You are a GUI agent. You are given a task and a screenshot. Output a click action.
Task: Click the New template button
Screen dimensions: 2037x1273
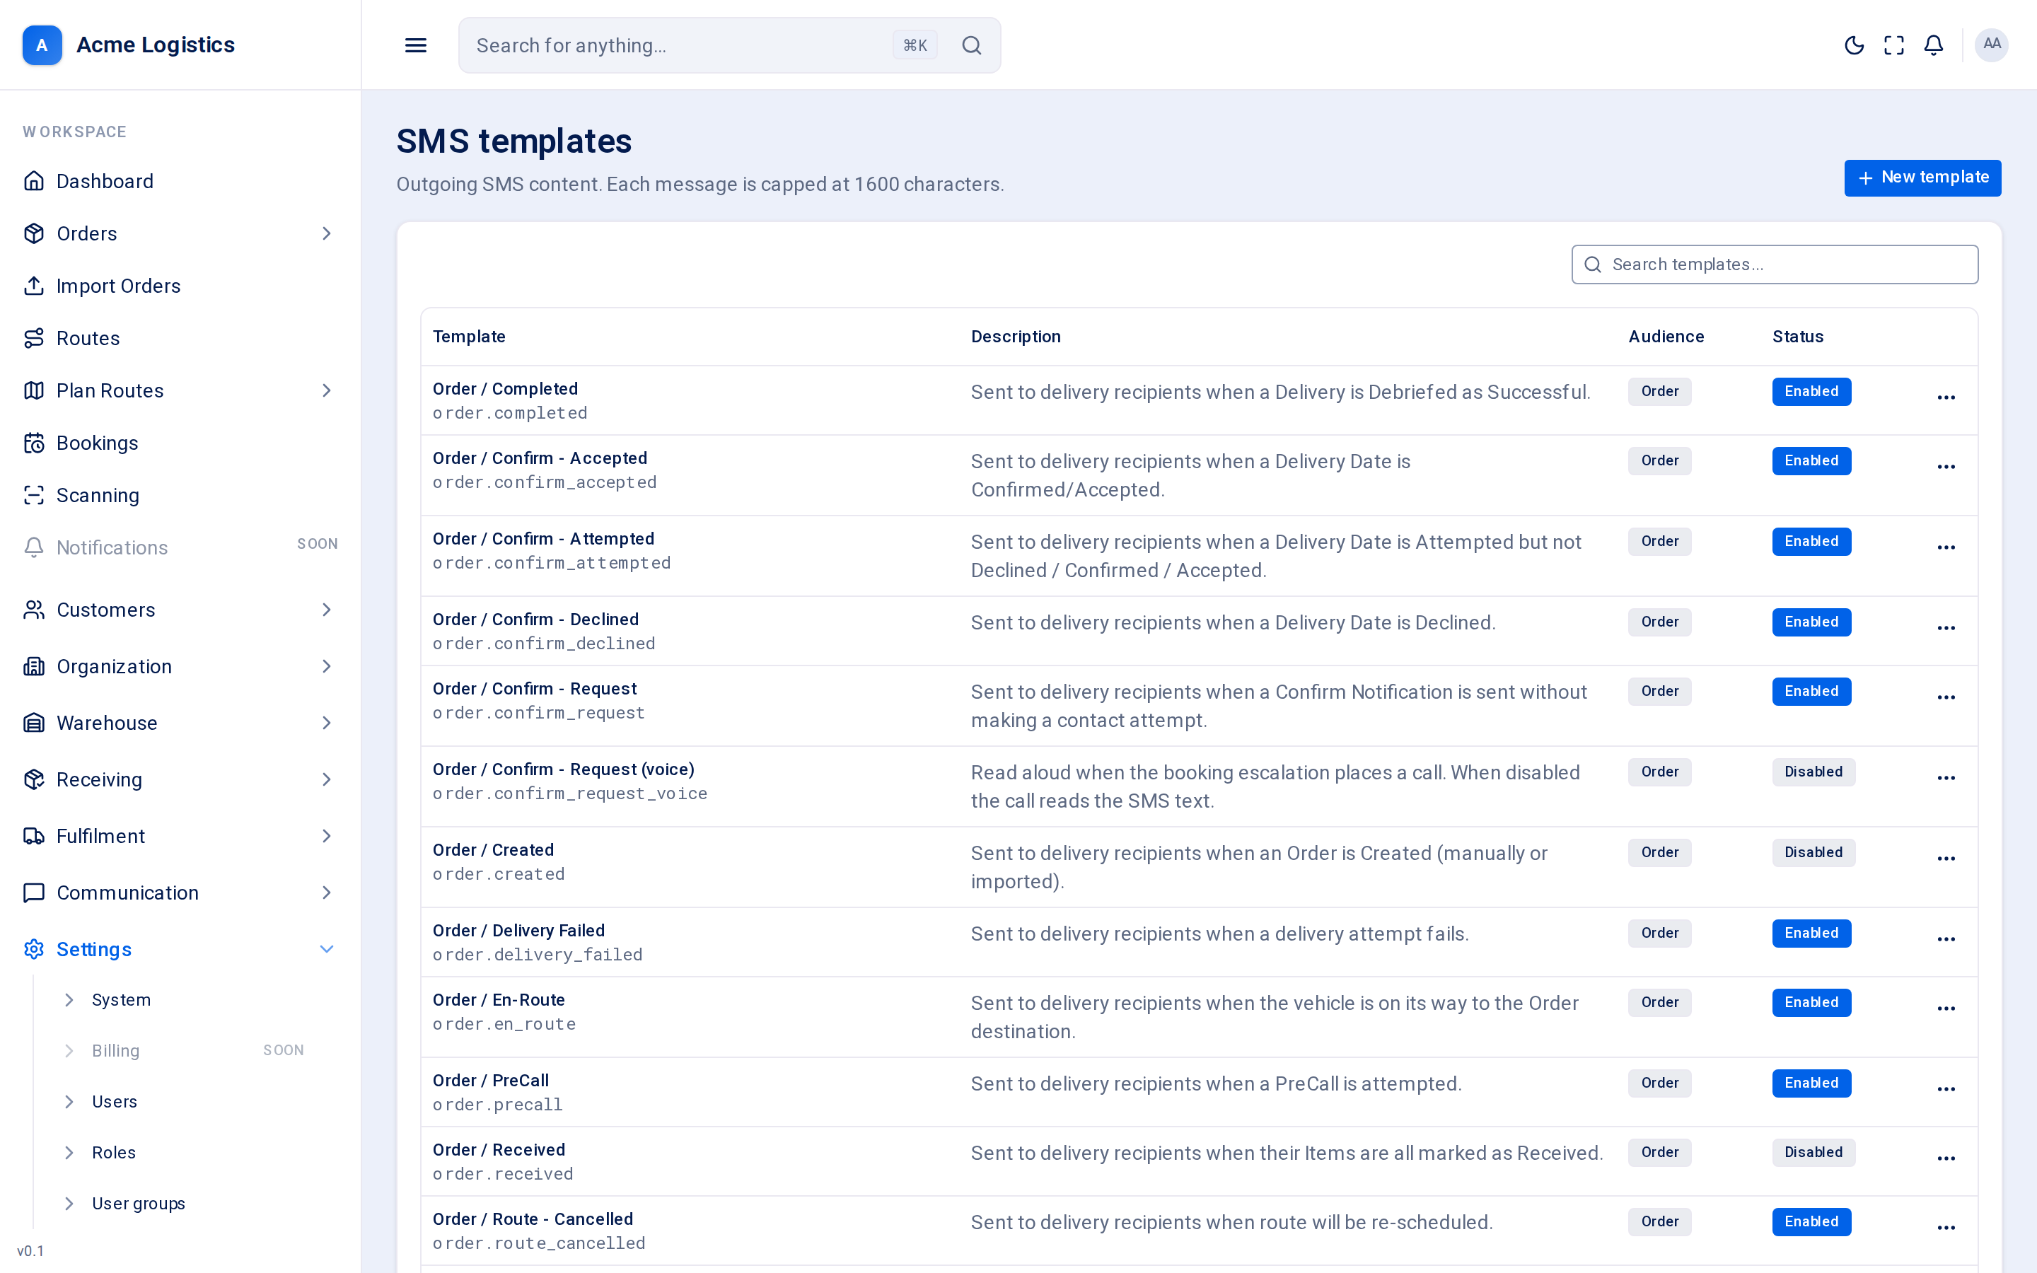(1922, 178)
